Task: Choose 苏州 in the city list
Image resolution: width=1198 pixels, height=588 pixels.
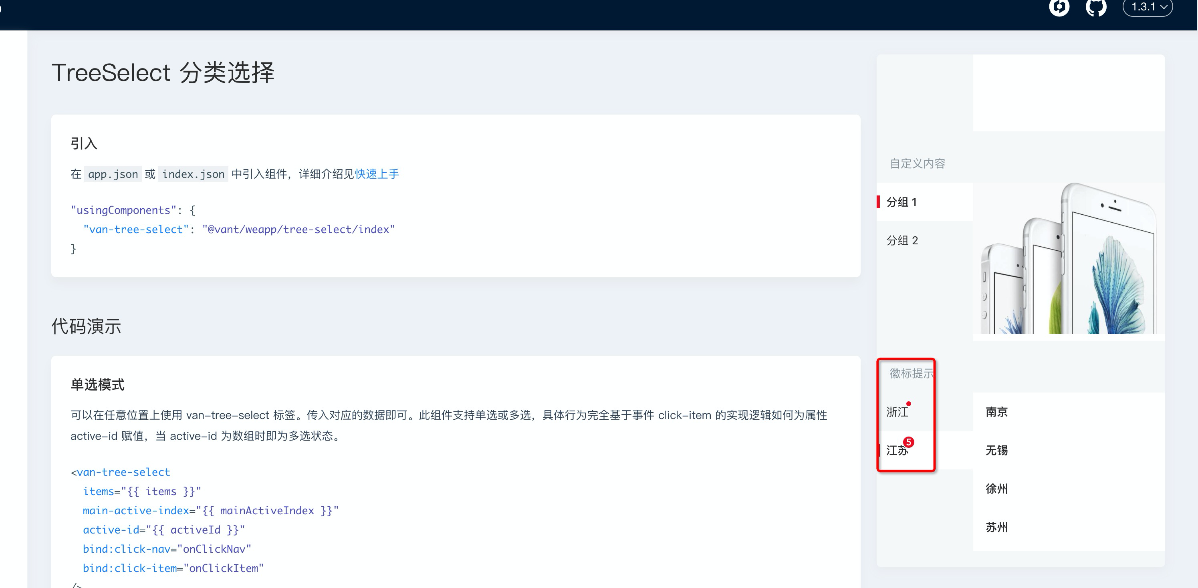Action: click(x=1069, y=527)
